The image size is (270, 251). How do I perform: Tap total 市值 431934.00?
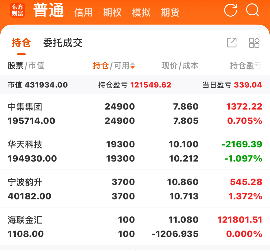click(x=38, y=85)
